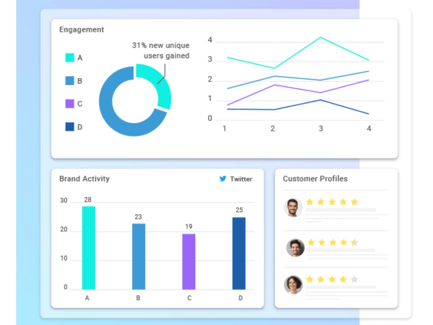Pick the dark blue legend swatch for D
433x325 pixels.
(70, 127)
